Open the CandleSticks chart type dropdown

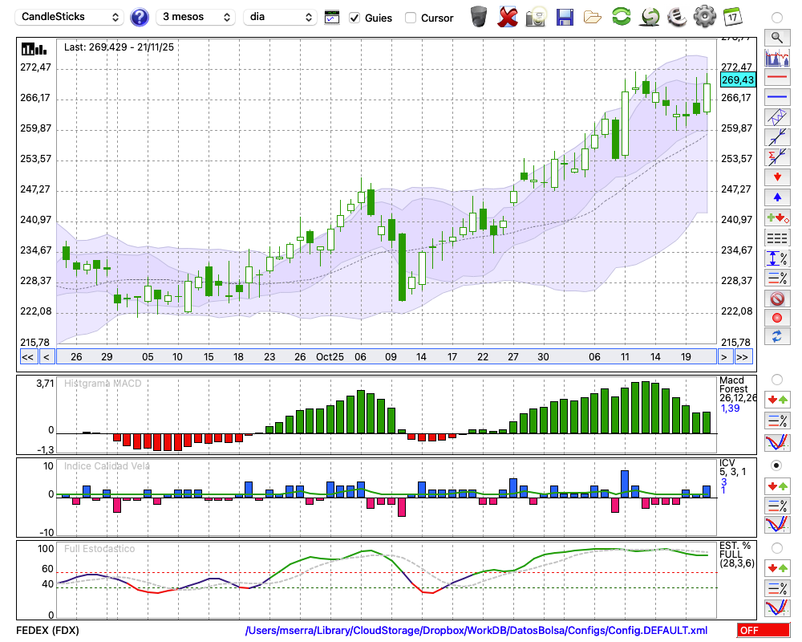coord(70,17)
